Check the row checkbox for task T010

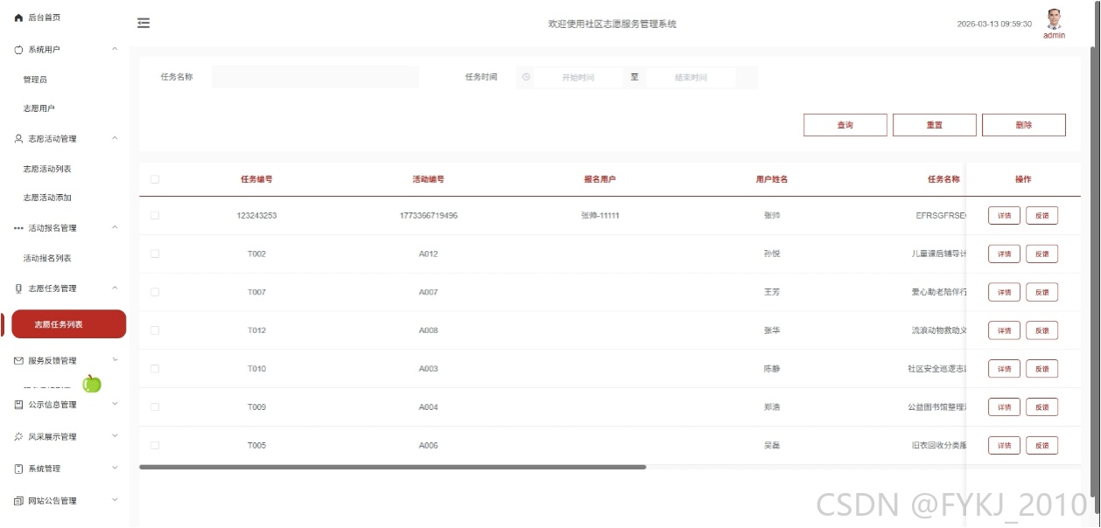(x=155, y=369)
